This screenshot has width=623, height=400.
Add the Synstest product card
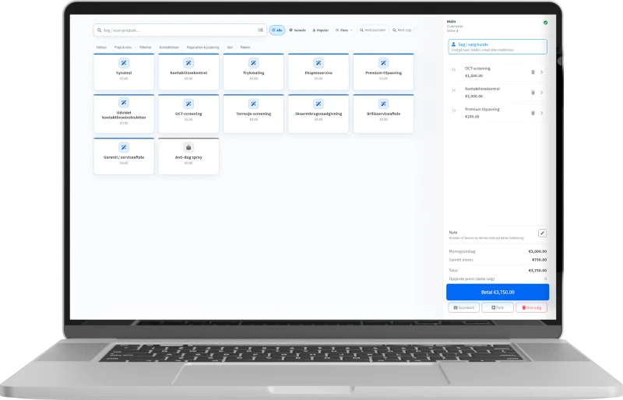[124, 72]
